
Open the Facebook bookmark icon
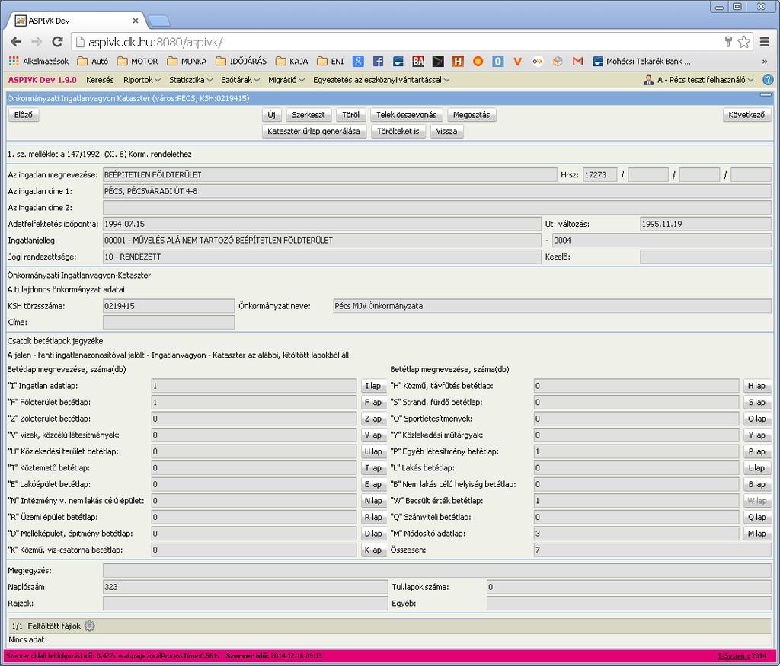pyautogui.click(x=378, y=61)
